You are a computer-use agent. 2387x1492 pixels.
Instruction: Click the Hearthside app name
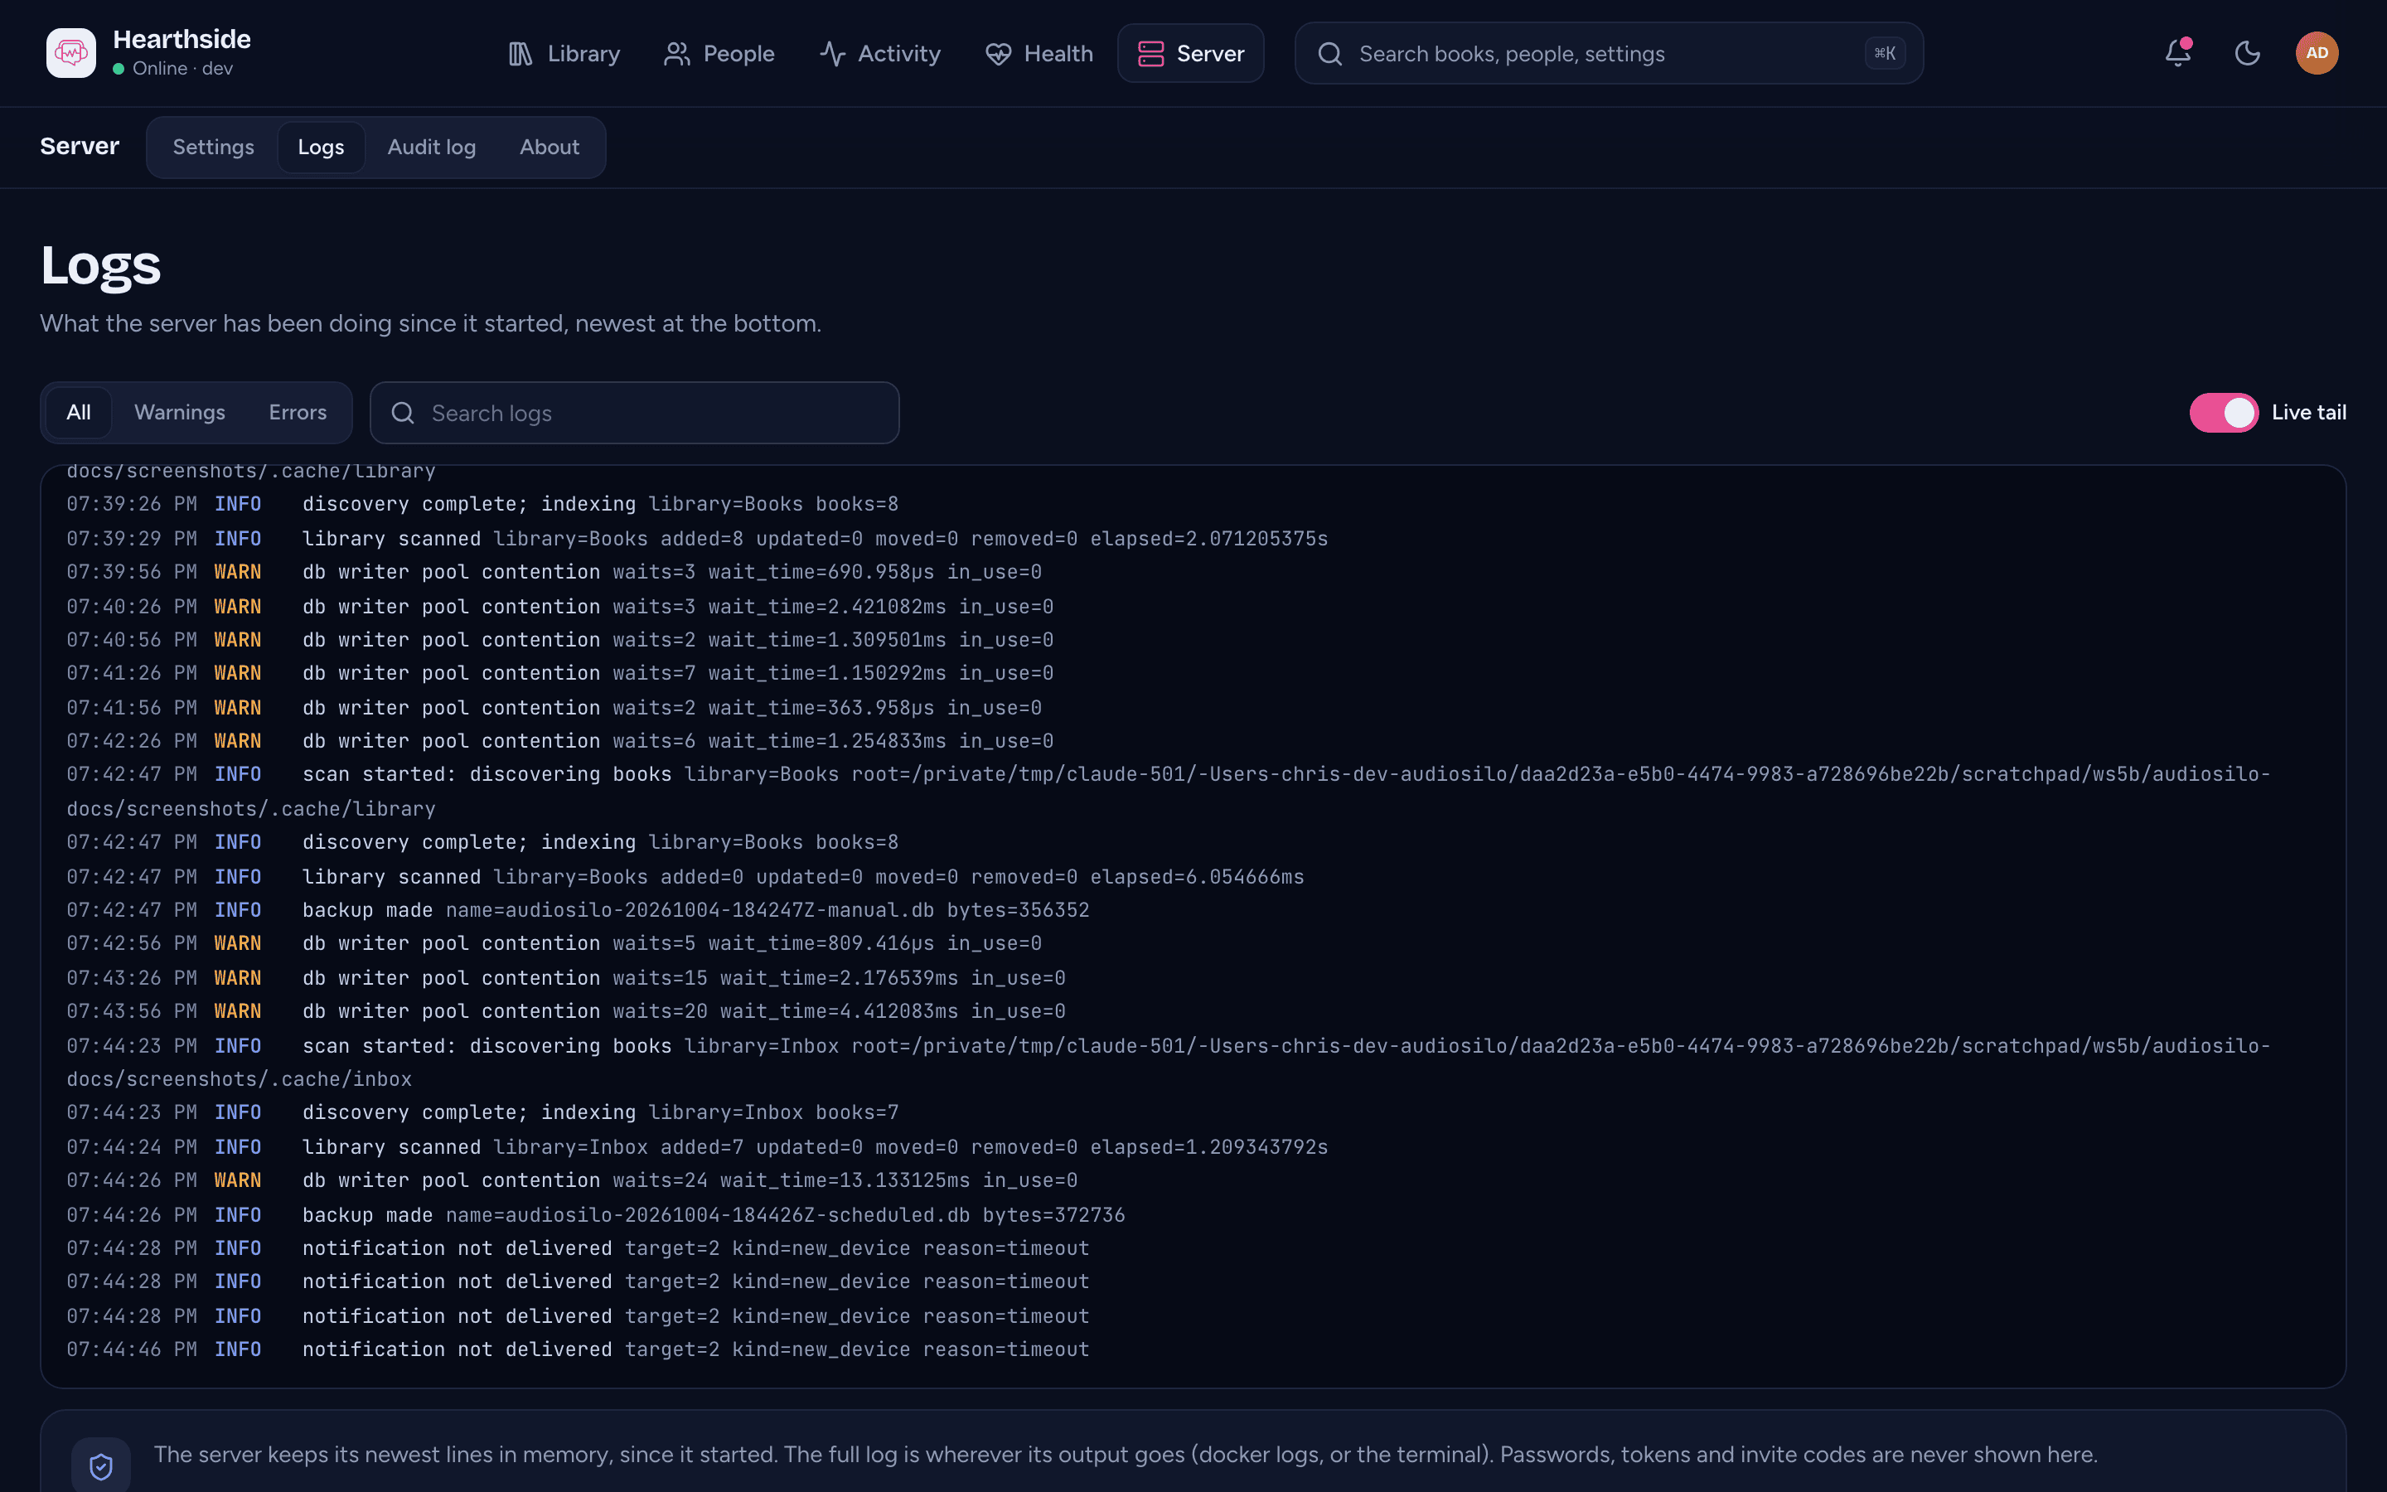click(x=182, y=40)
